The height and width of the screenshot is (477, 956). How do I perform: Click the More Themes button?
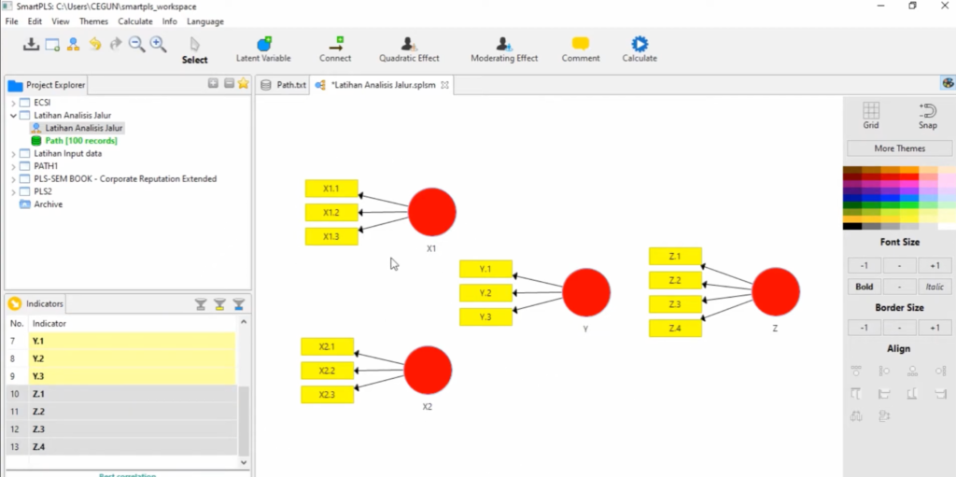(x=899, y=148)
